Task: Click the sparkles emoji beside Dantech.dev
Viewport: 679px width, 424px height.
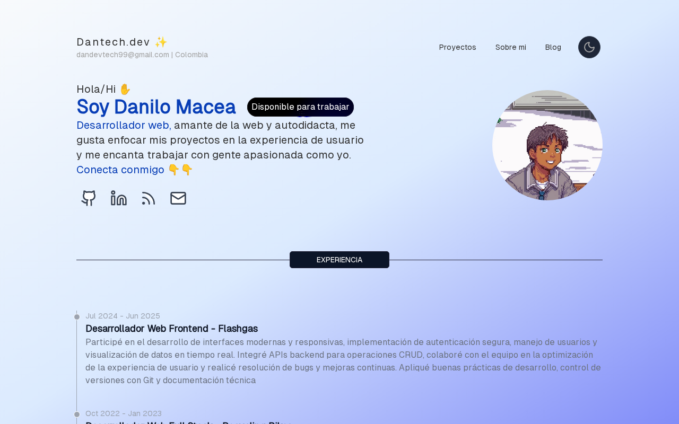Action: point(161,42)
